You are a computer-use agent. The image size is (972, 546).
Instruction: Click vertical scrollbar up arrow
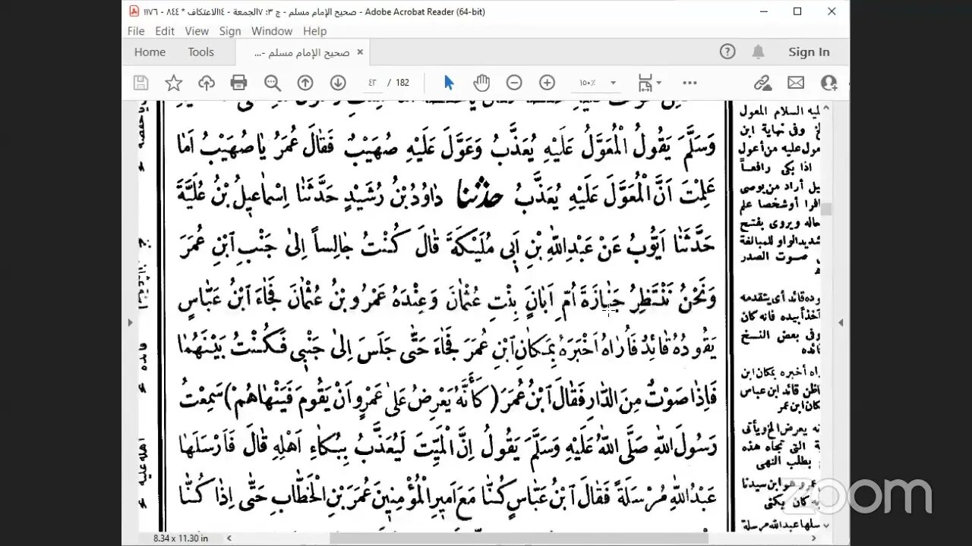[x=827, y=108]
